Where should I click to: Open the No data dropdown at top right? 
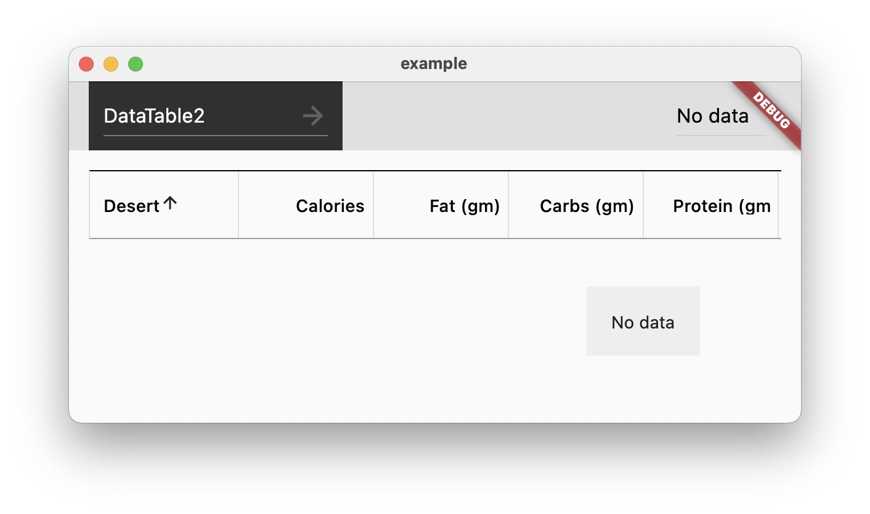click(712, 116)
